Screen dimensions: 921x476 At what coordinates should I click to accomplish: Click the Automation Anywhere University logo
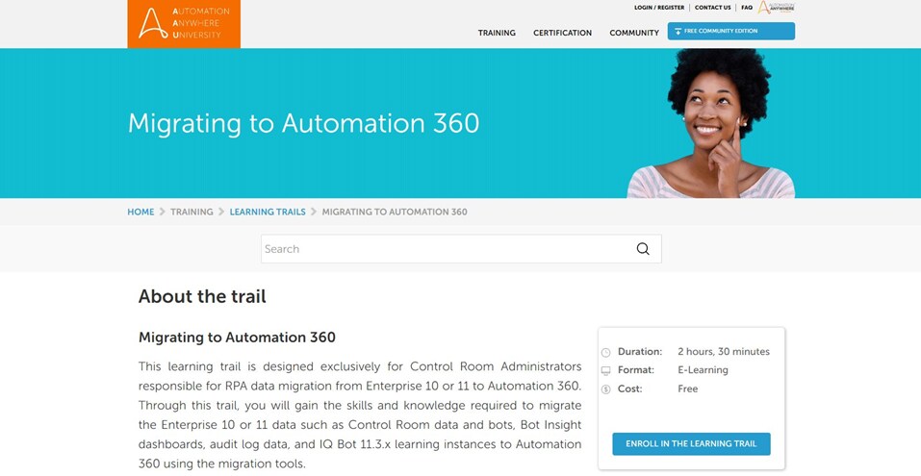pyautogui.click(x=184, y=24)
